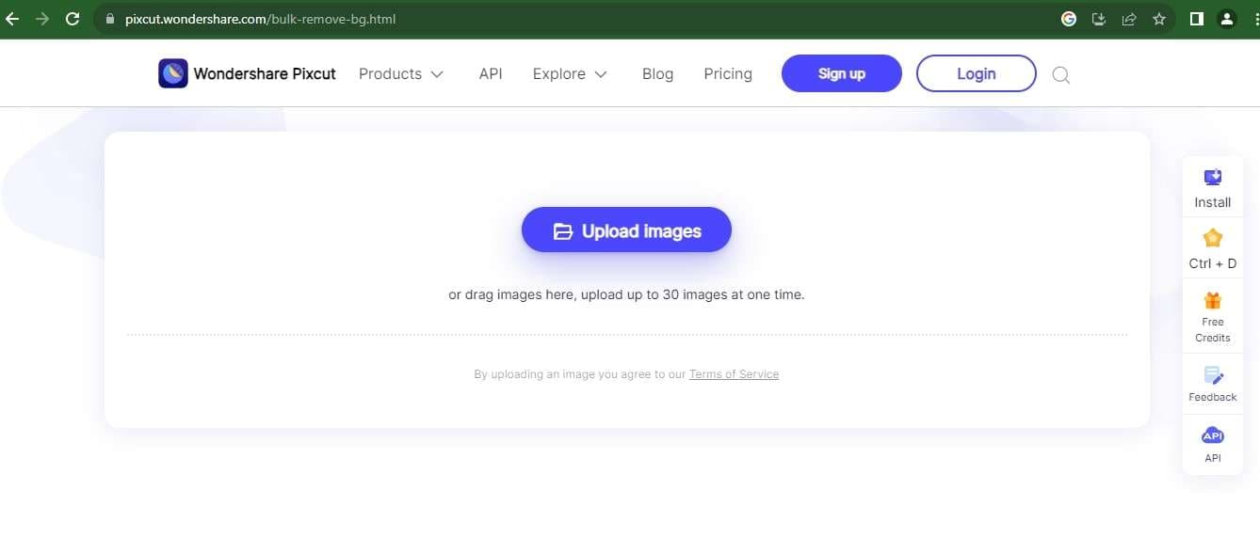Viewport: 1260px width, 554px height.
Task: Click the browser share icon
Action: (1128, 19)
